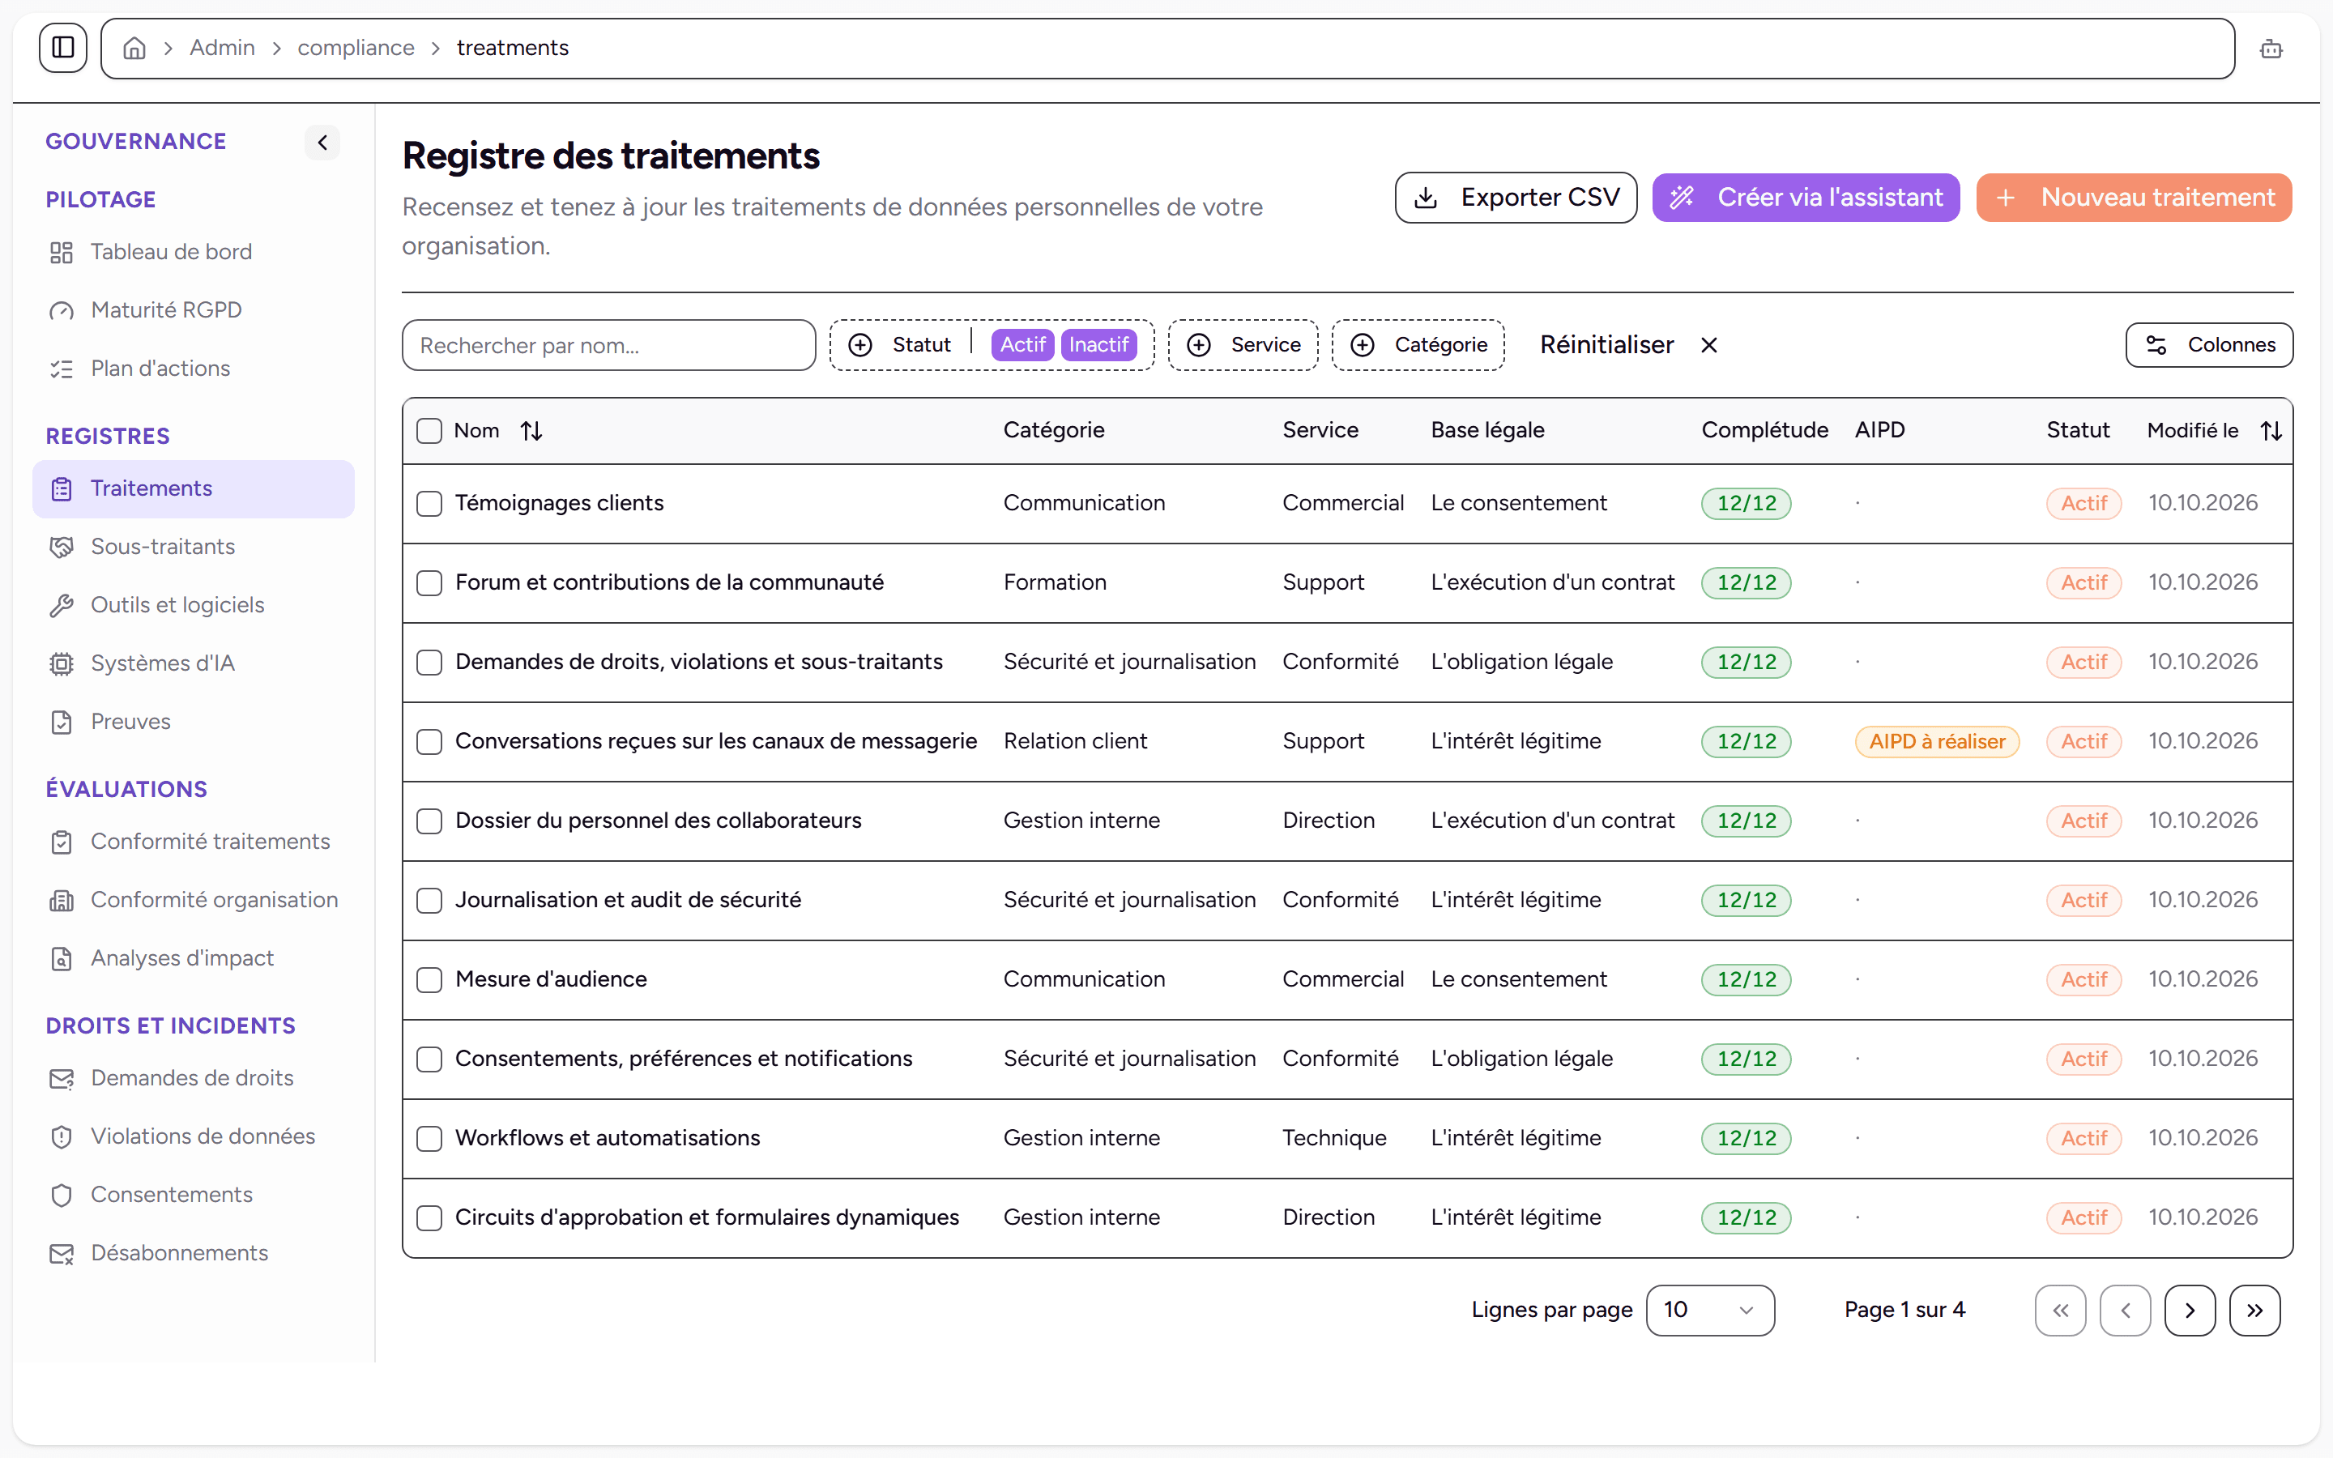Viewport: 2333px width, 1458px height.
Task: Select the Forum et contributions row checkbox
Action: (x=429, y=582)
